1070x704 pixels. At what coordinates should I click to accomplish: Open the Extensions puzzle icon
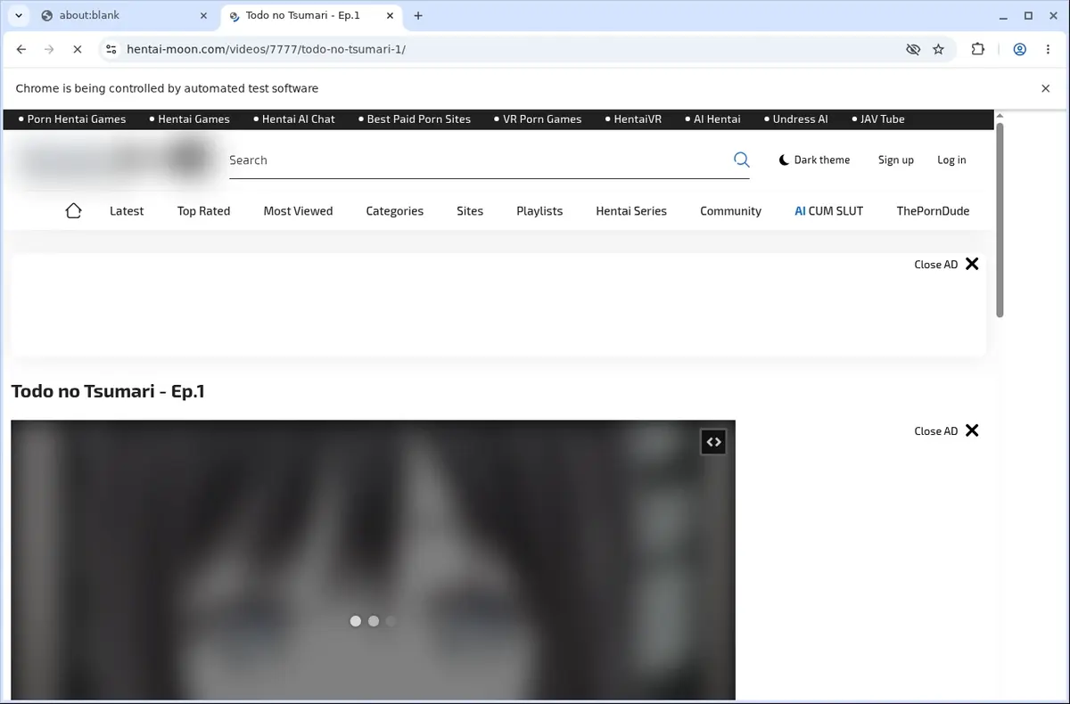(978, 50)
